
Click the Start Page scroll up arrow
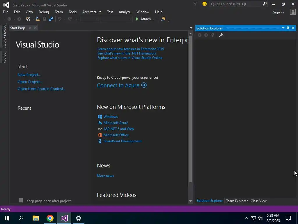(x=190, y=34)
